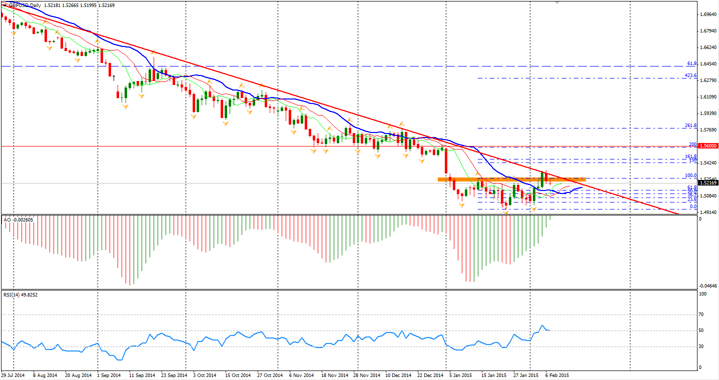Click the 22 Dec 2014 date label
Screen dimensions: 719x380
430,374
